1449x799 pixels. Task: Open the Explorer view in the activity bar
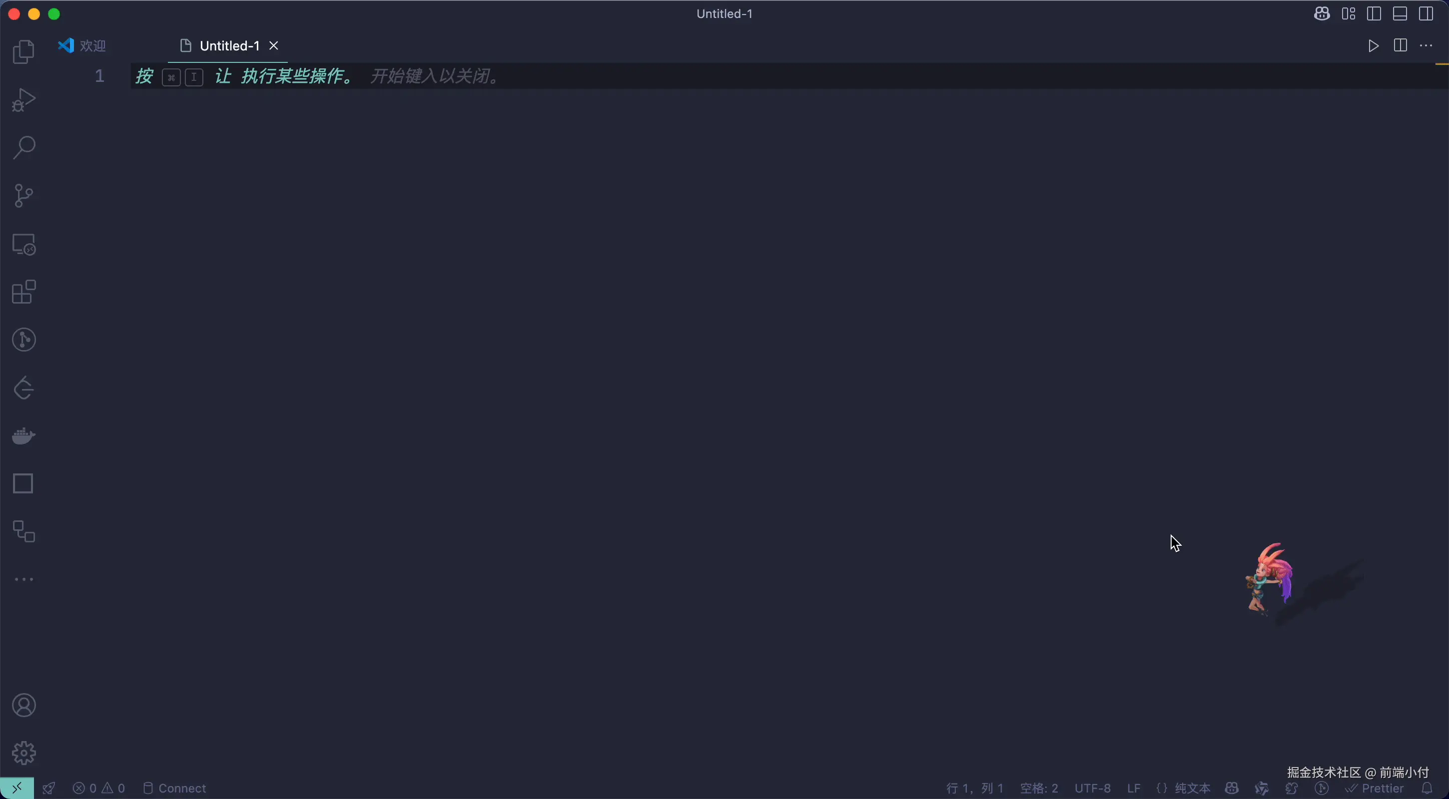(23, 51)
